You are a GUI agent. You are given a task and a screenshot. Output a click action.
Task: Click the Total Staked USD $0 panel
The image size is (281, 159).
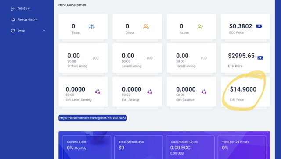(x=138, y=147)
